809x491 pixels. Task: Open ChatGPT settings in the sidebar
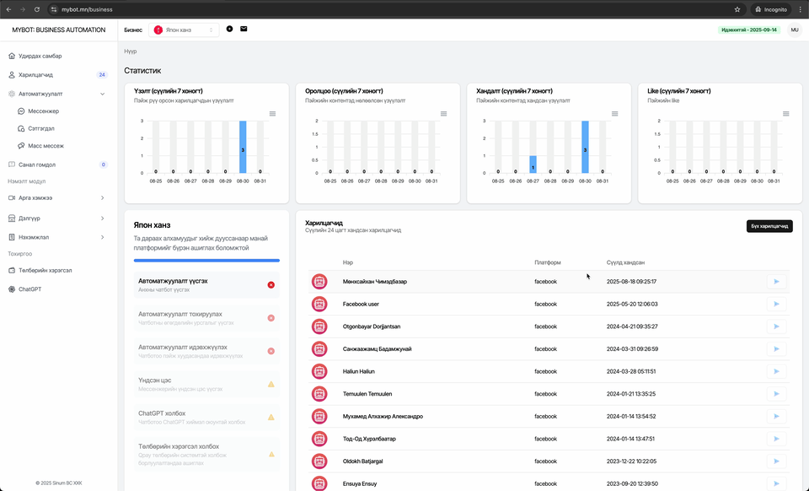pos(30,289)
